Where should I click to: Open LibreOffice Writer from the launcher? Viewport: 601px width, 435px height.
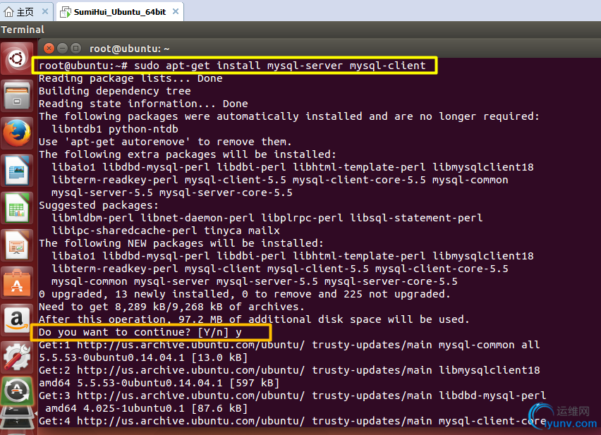(x=17, y=171)
